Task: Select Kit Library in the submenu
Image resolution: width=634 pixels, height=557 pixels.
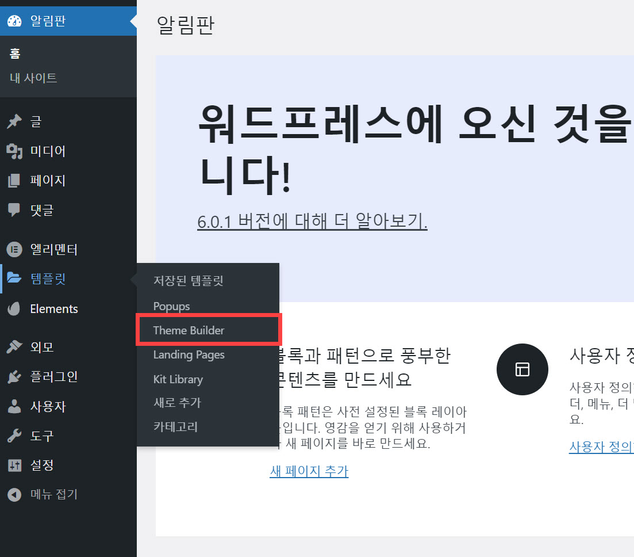Action: pos(178,379)
